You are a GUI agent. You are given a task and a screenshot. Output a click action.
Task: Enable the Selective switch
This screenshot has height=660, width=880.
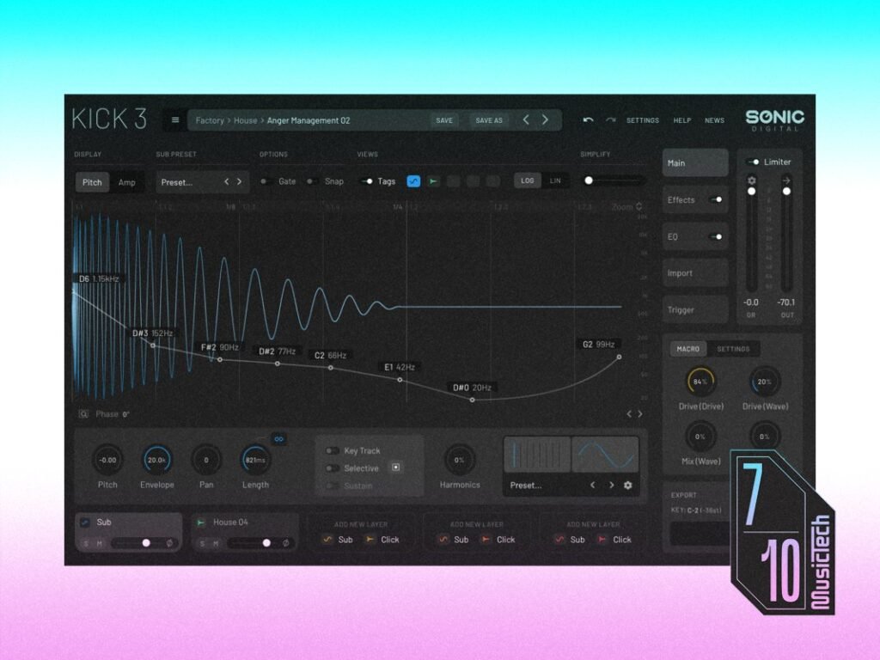tap(333, 468)
